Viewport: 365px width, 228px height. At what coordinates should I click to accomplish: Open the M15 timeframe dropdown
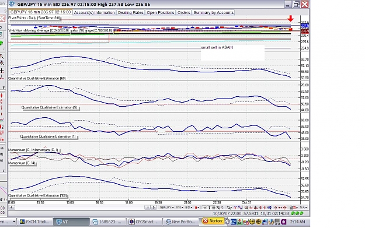pyautogui.click(x=179, y=208)
